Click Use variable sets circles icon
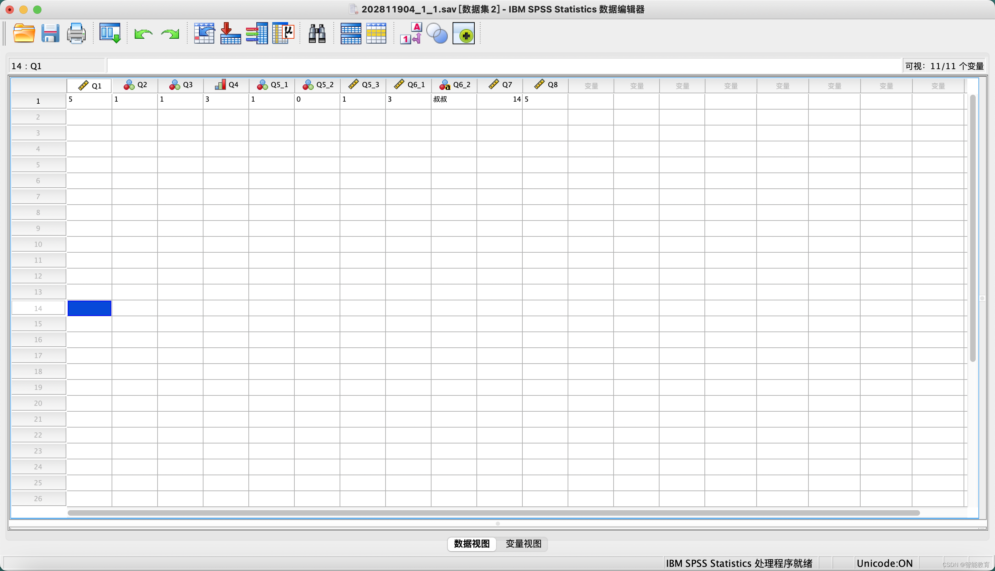 point(437,33)
